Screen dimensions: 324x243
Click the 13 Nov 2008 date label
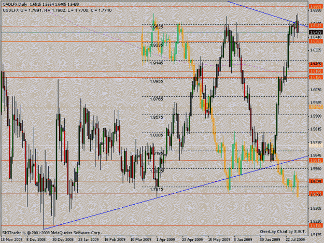click(11, 239)
